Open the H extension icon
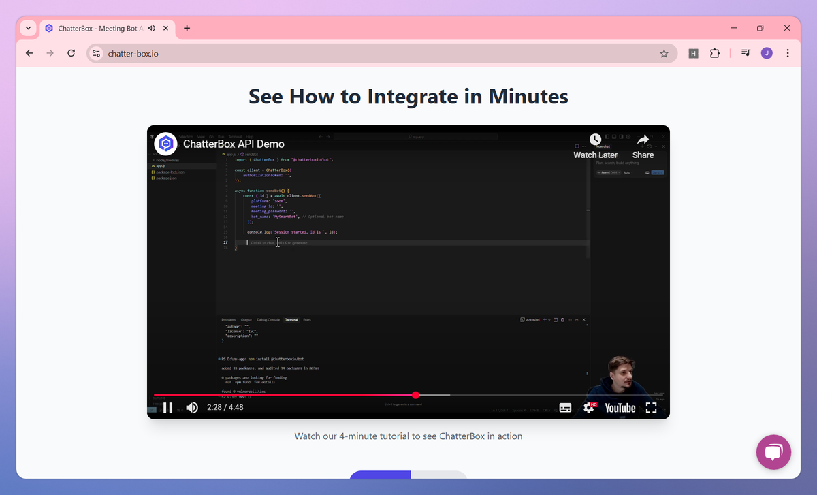 point(694,53)
